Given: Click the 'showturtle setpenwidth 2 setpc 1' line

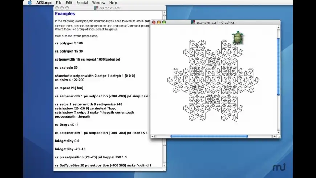Looking at the screenshot, I should click(95, 76).
